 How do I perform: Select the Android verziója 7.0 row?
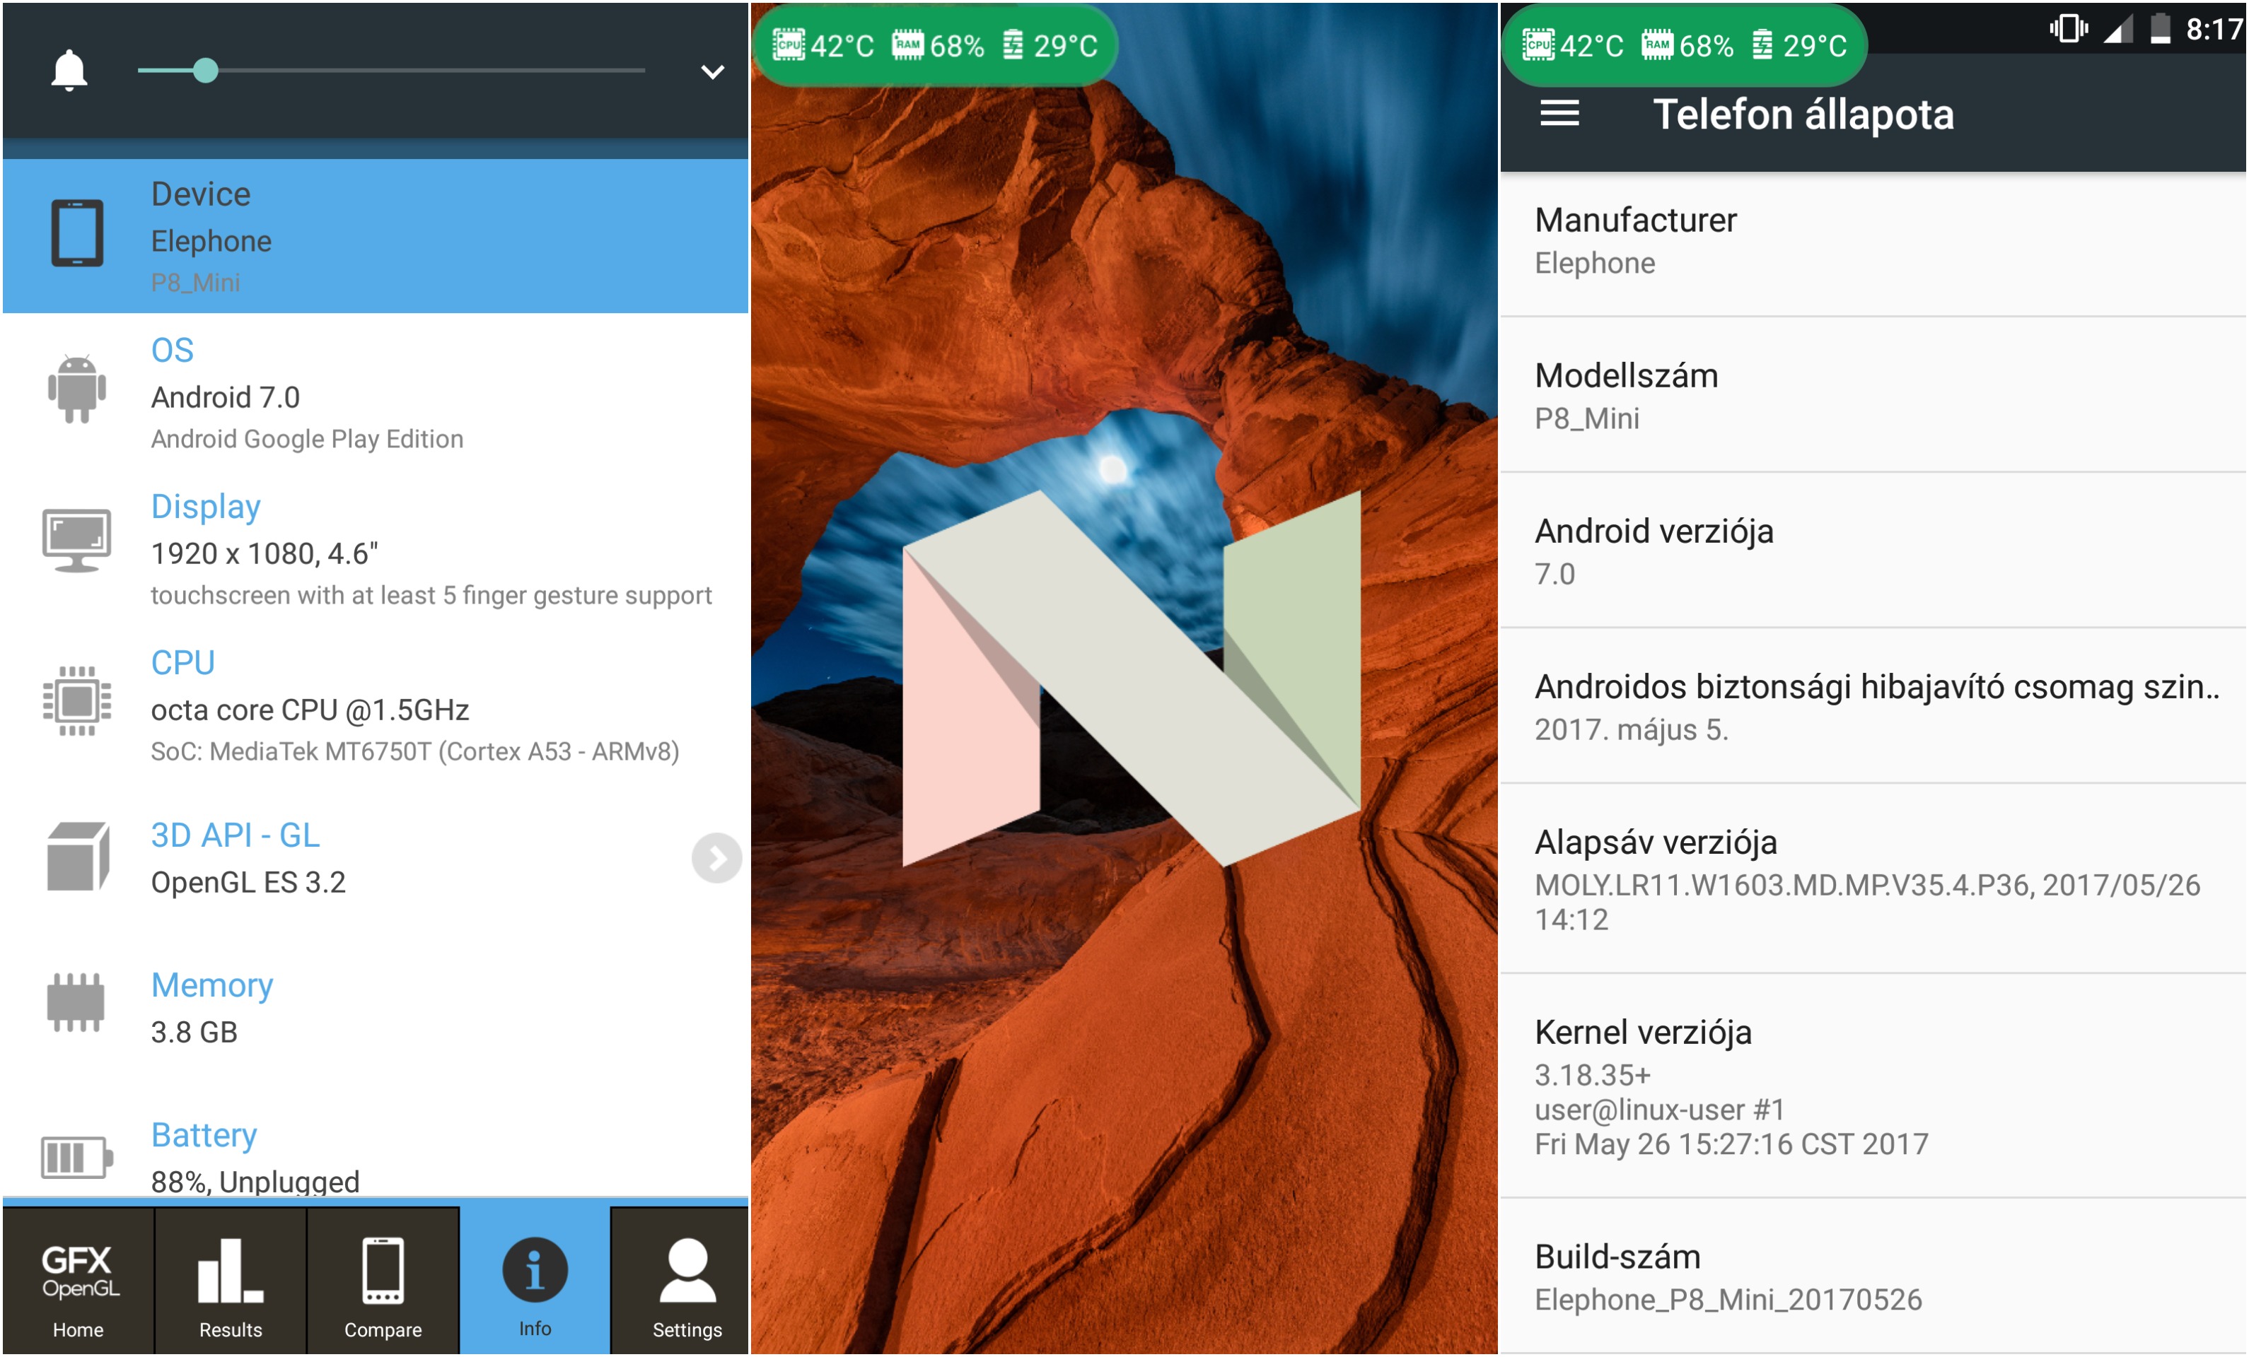click(x=1873, y=551)
